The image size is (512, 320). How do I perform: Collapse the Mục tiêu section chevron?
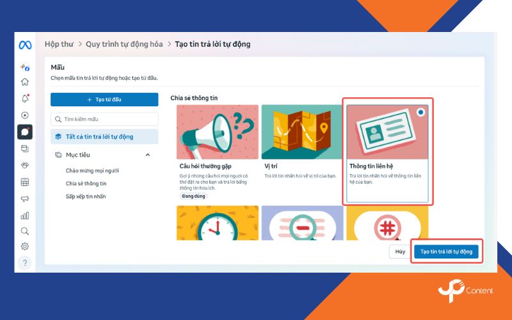(x=148, y=155)
